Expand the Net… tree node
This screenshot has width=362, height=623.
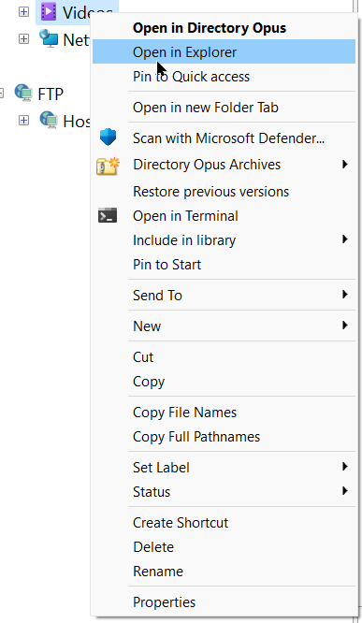[x=23, y=39]
